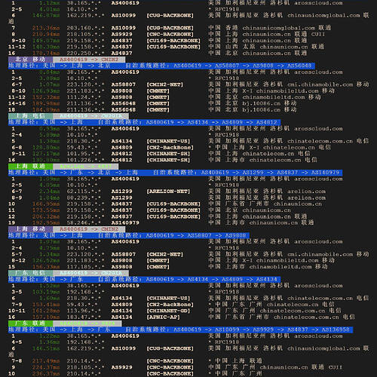Click the '[ARELION-NET]' network tag

pos(168,192)
